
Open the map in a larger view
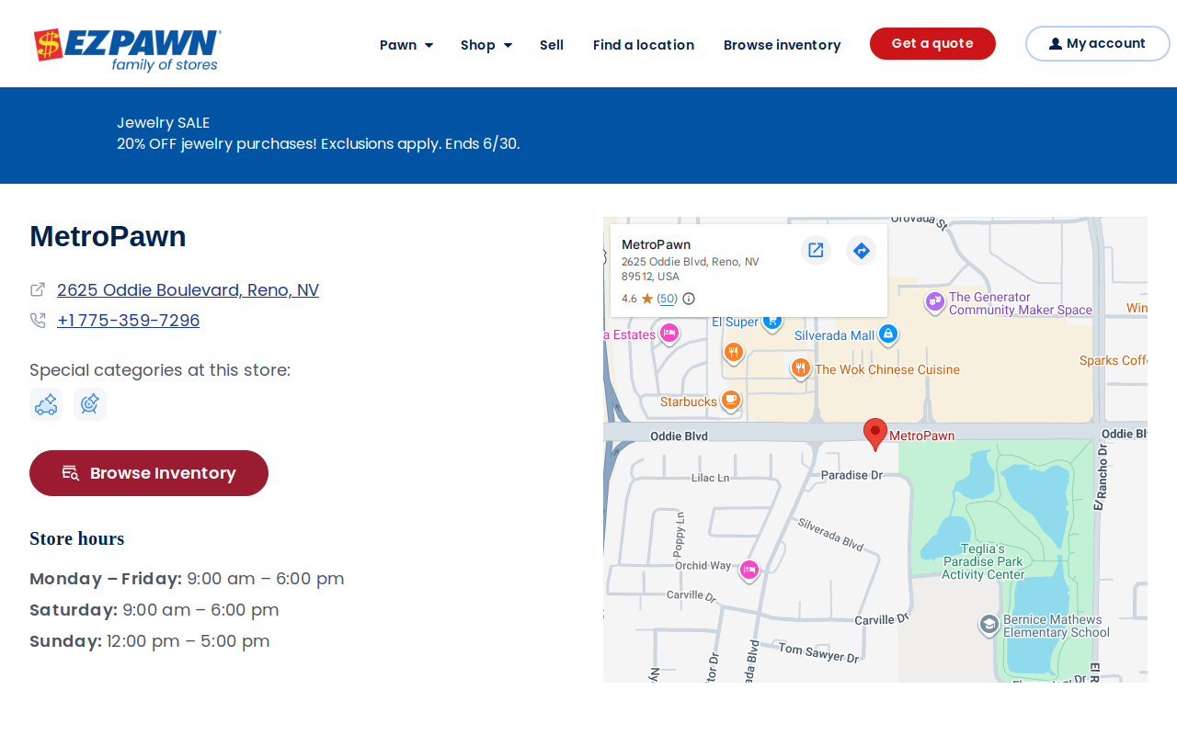816,250
